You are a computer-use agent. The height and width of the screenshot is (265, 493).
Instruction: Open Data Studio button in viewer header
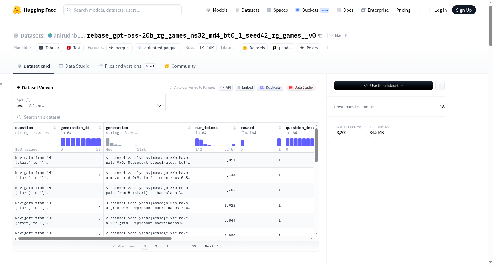point(301,87)
